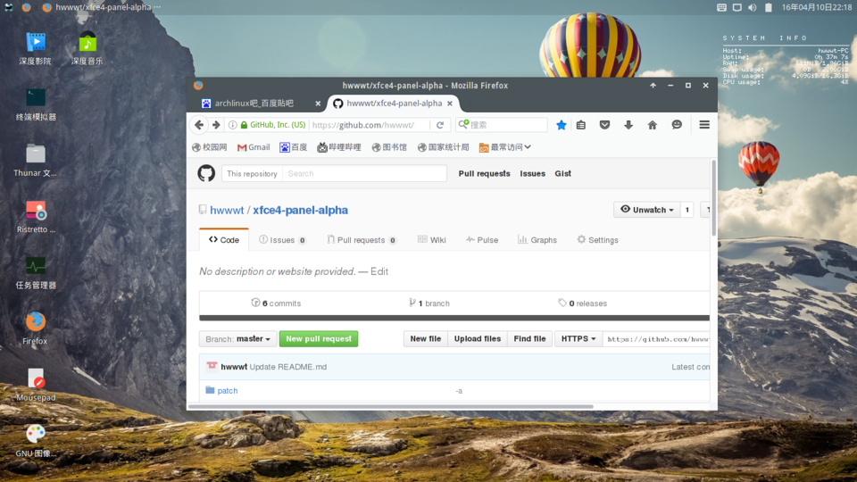Click the chat bubble icon in toolbar
The width and height of the screenshot is (857, 482).
tap(677, 125)
